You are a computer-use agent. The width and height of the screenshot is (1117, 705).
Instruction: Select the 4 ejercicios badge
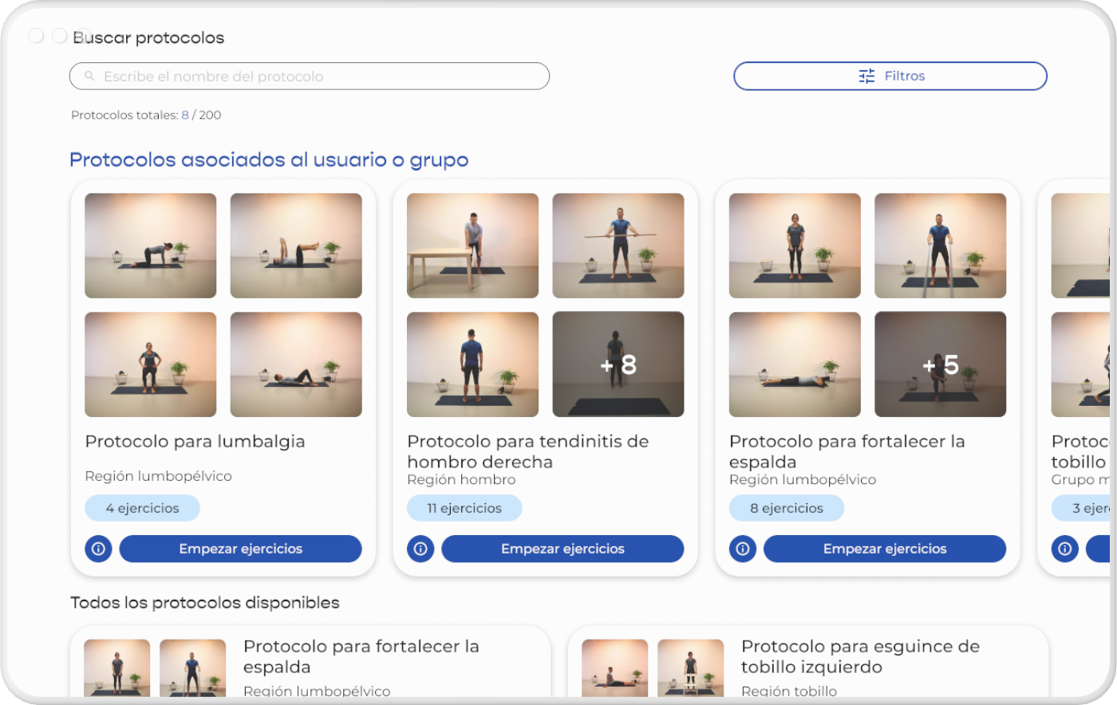pos(143,508)
